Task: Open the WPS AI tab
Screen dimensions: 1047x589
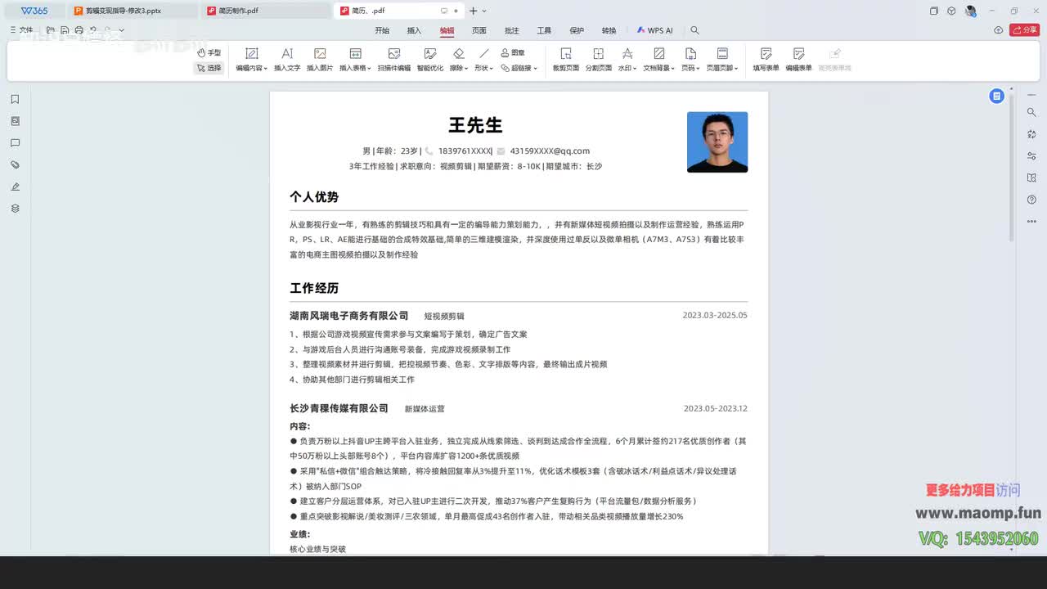Action: point(654,30)
